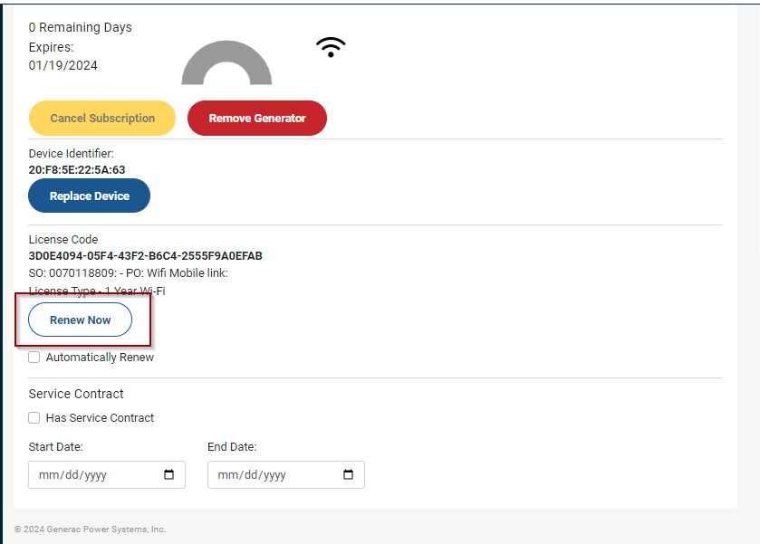
Task: Click the SO: 0070118809 order line
Action: coord(128,273)
